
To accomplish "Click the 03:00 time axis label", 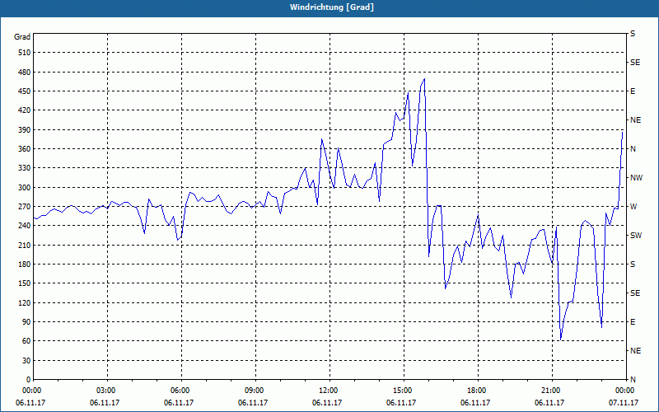I will [x=108, y=391].
